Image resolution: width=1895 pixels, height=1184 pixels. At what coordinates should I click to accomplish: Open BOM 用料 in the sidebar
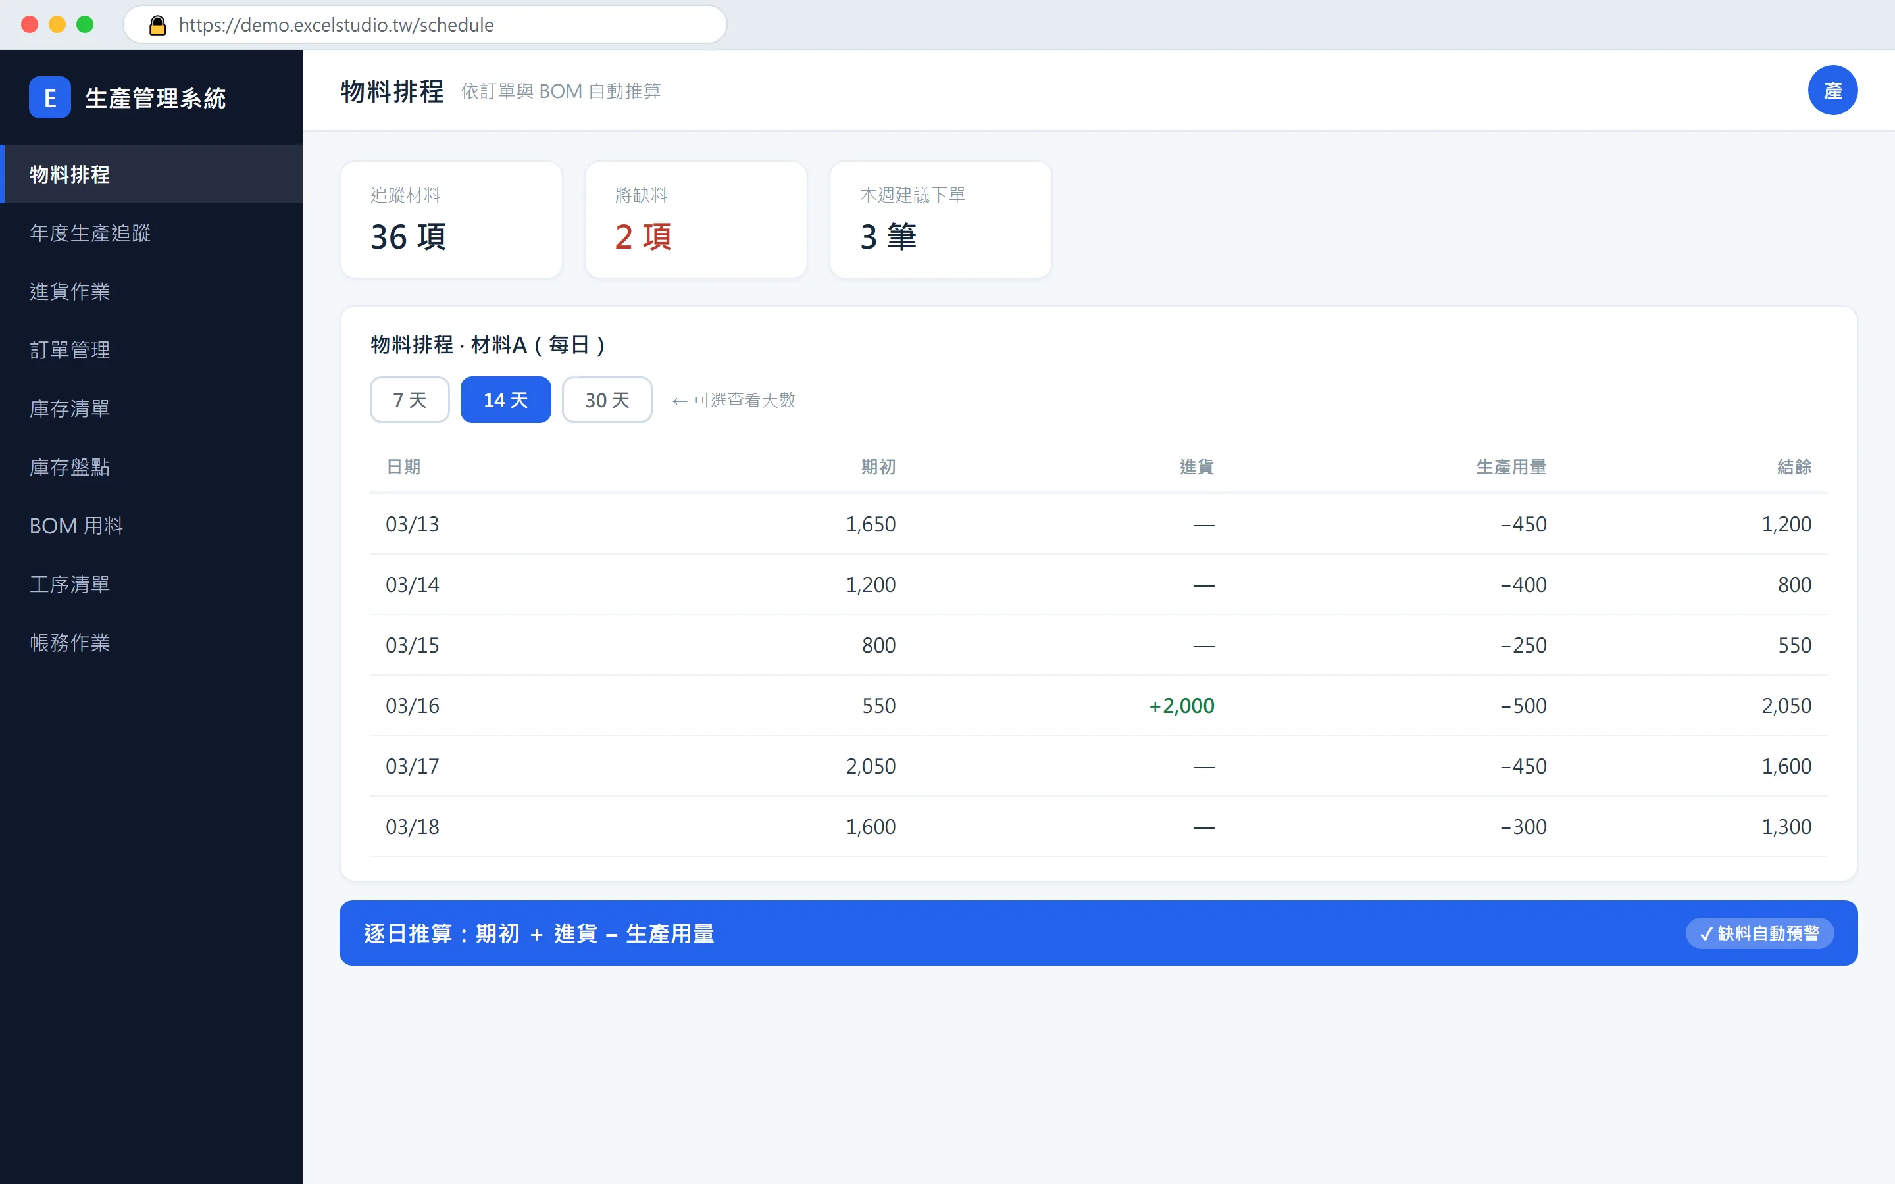pos(151,526)
